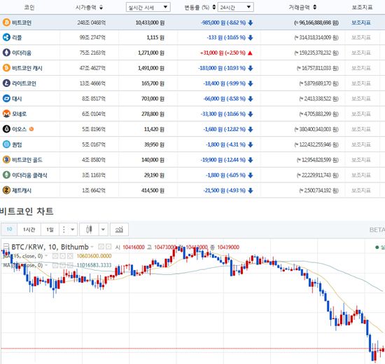The image size is (385, 364).
Task: Click the 414,500 원 price for 제트캐시
Action: point(153,190)
